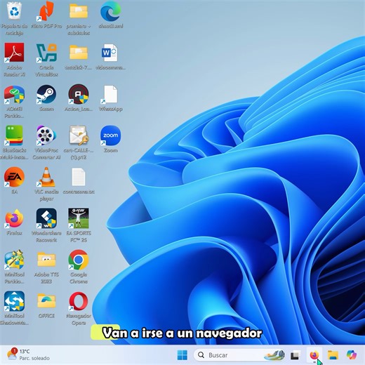365x365 pixels.
Task: Launch Wondershare Recoverit shortcut
Action: [x=46, y=218]
